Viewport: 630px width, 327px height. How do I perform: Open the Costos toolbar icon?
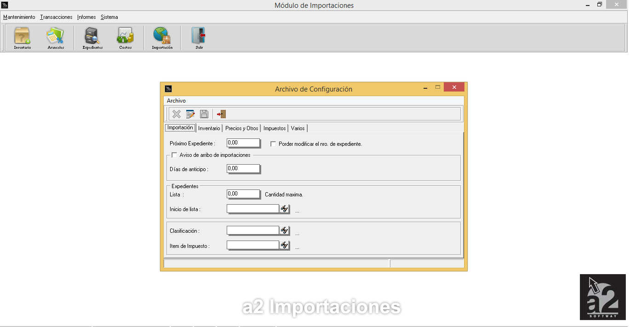coord(125,38)
